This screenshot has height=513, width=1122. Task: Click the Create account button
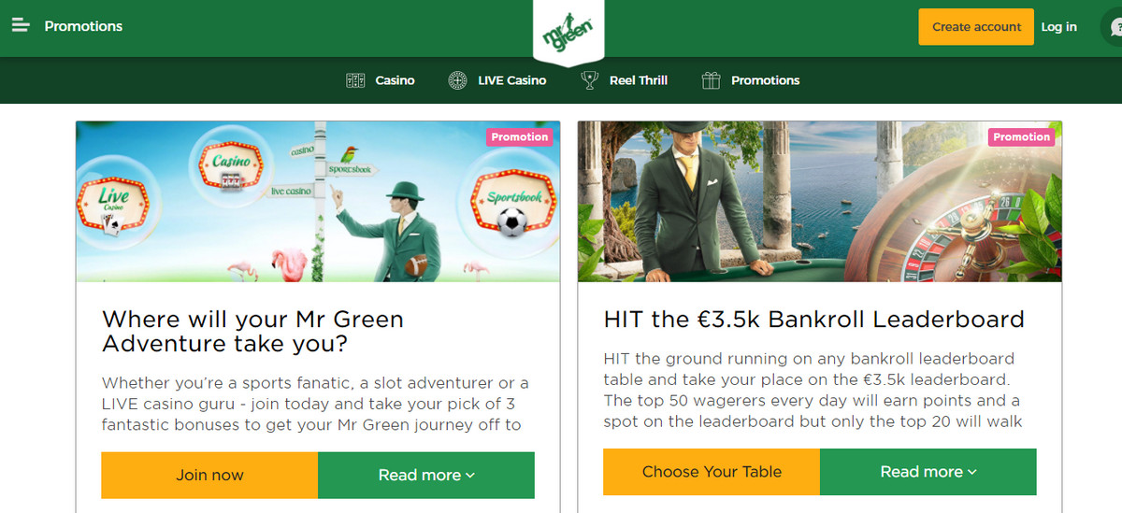pyautogui.click(x=976, y=27)
